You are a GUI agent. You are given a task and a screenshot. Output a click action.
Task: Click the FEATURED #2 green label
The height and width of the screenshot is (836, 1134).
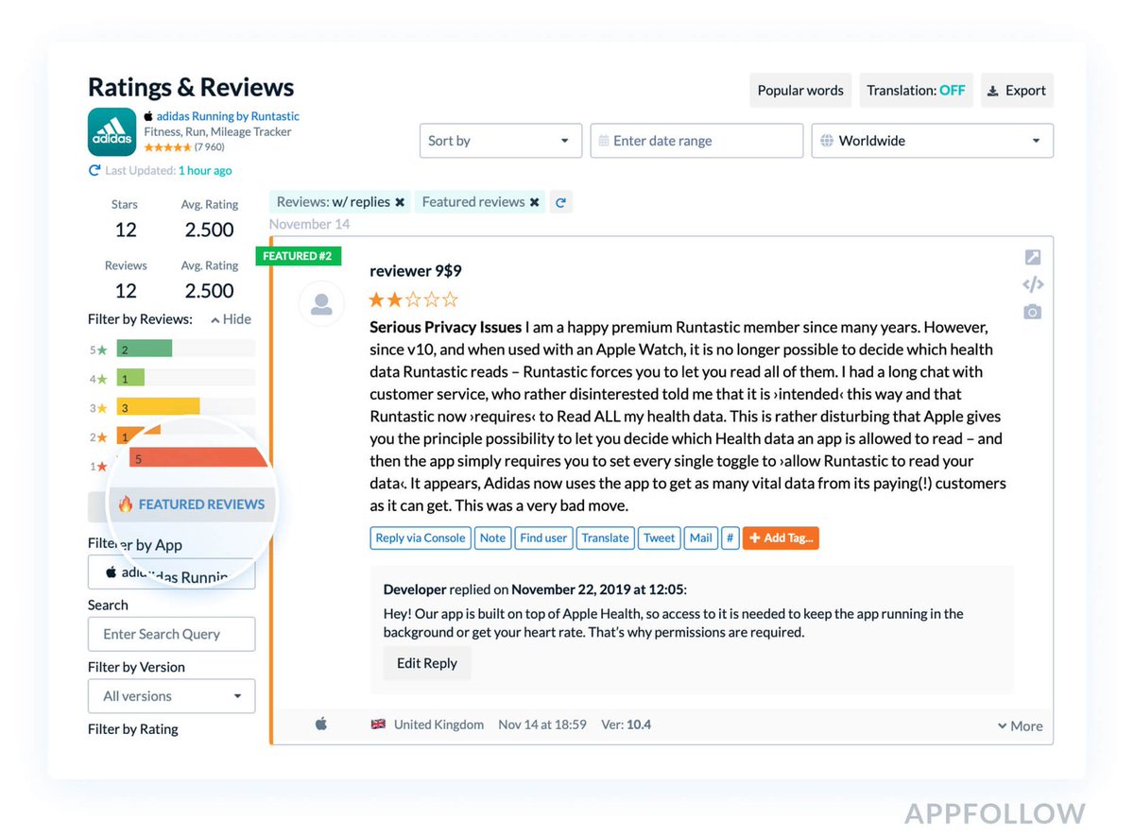[299, 256]
